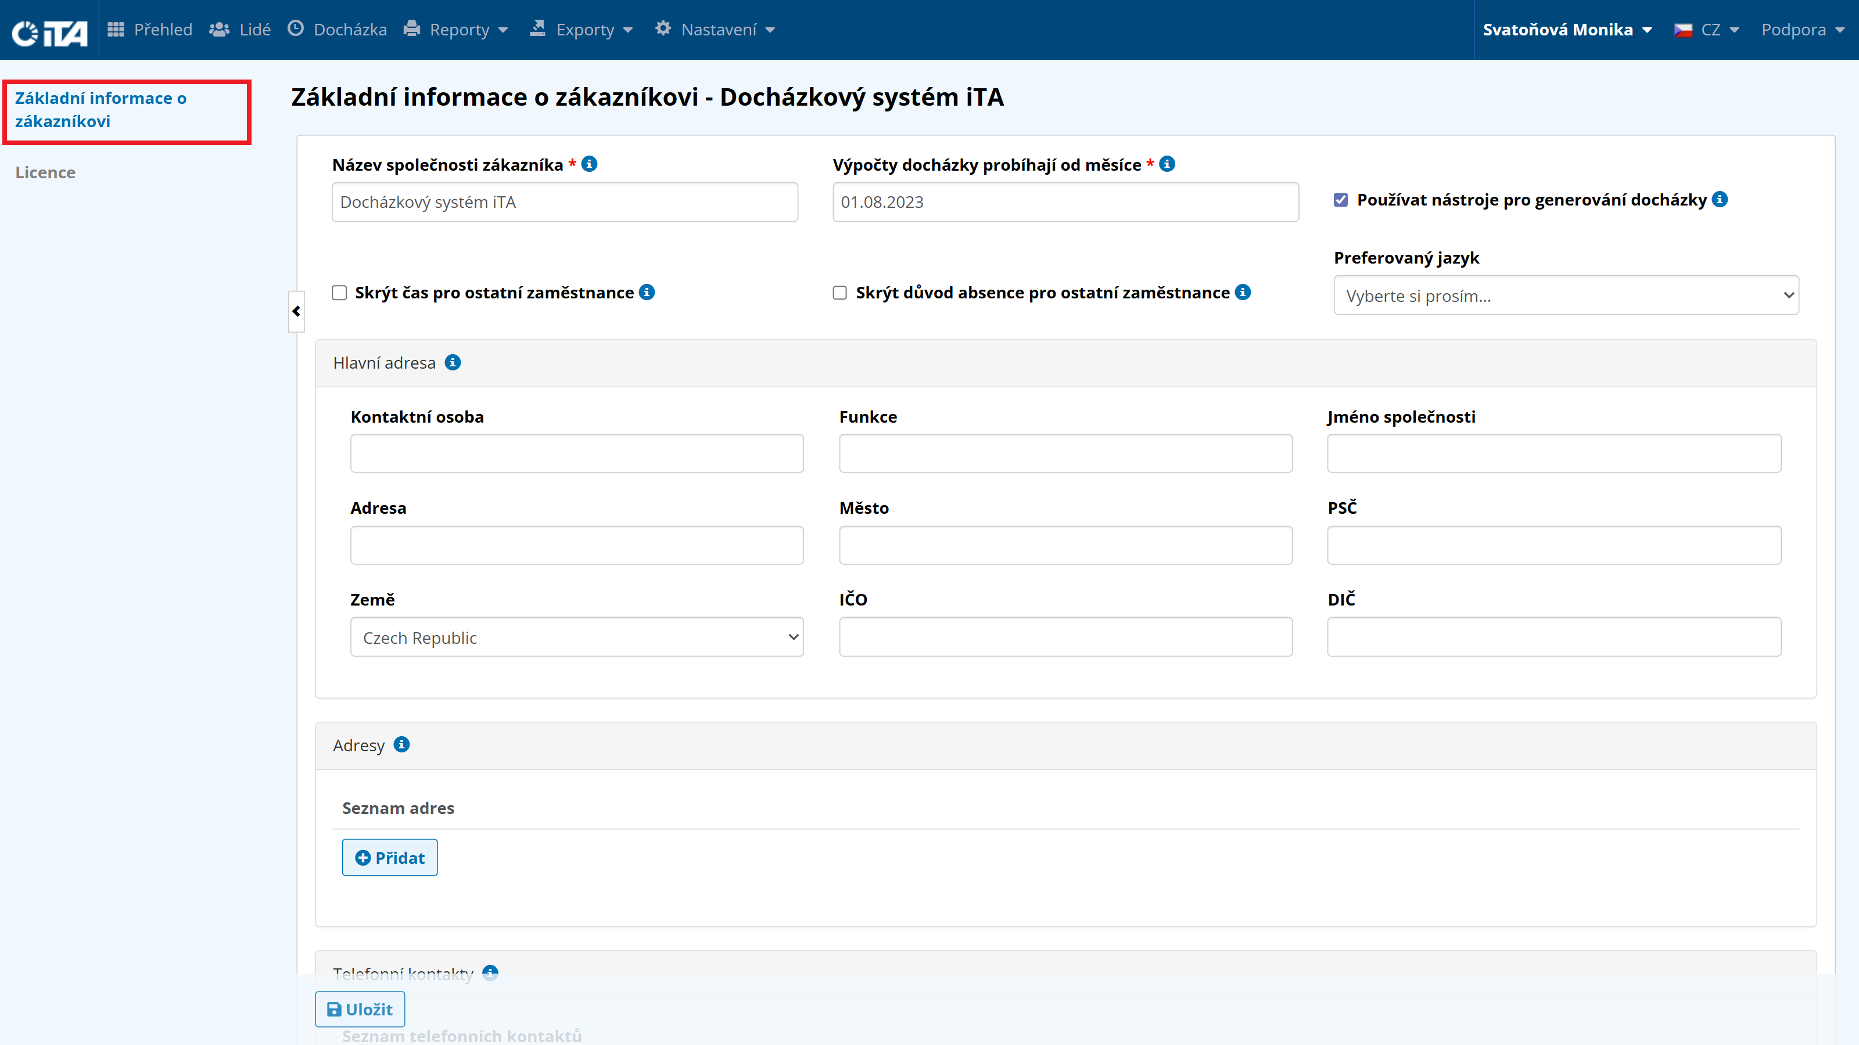Image resolution: width=1859 pixels, height=1045 pixels.
Task: Click the 'Seznam adres' heading text
Action: tap(399, 808)
